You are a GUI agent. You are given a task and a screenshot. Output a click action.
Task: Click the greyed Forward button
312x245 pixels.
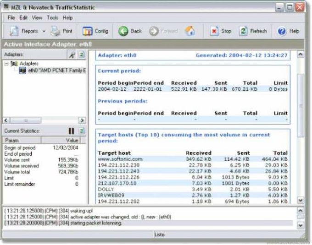click(x=163, y=31)
